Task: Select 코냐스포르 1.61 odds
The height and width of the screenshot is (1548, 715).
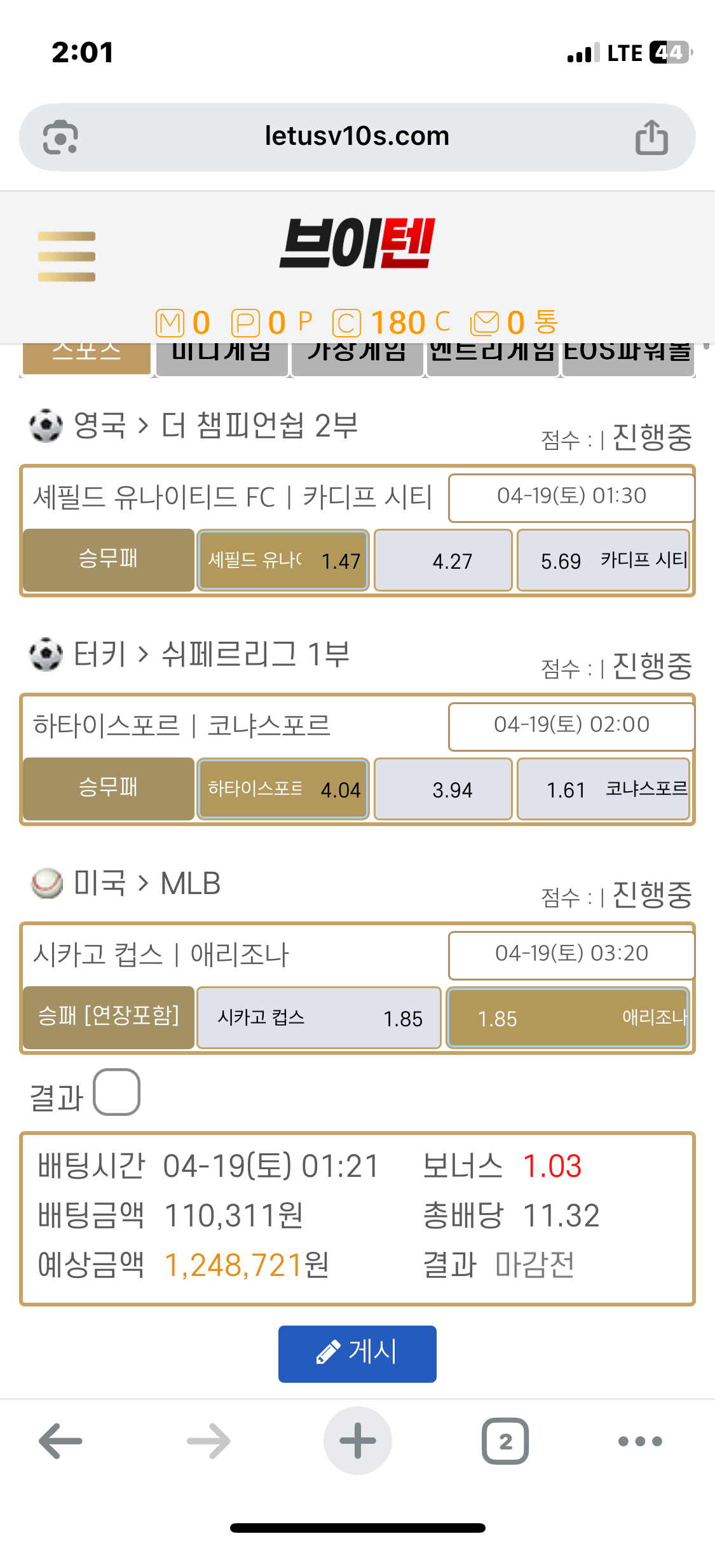Action: click(604, 789)
